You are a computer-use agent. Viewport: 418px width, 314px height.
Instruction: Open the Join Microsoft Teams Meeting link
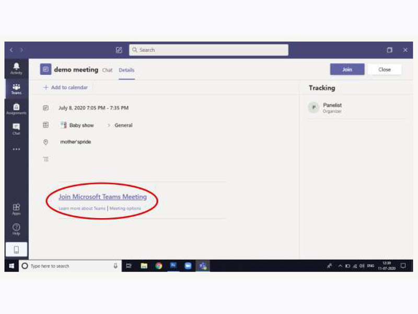pos(102,197)
